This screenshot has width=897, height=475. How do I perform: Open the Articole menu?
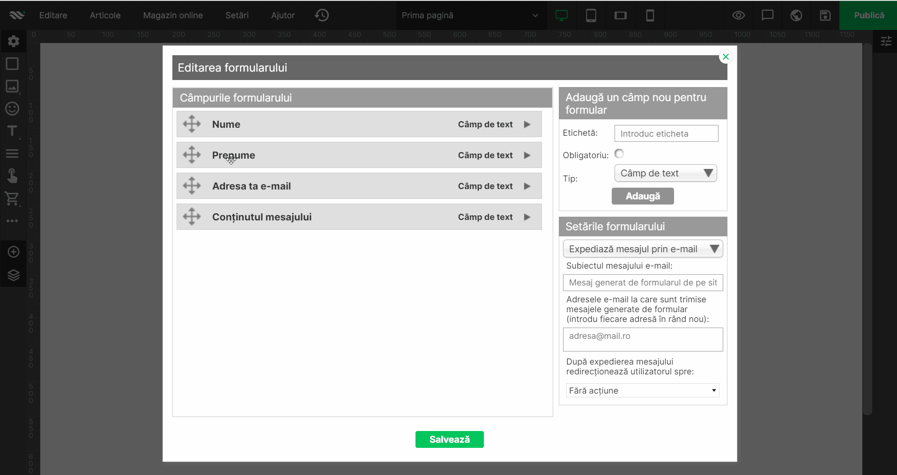pyautogui.click(x=105, y=15)
